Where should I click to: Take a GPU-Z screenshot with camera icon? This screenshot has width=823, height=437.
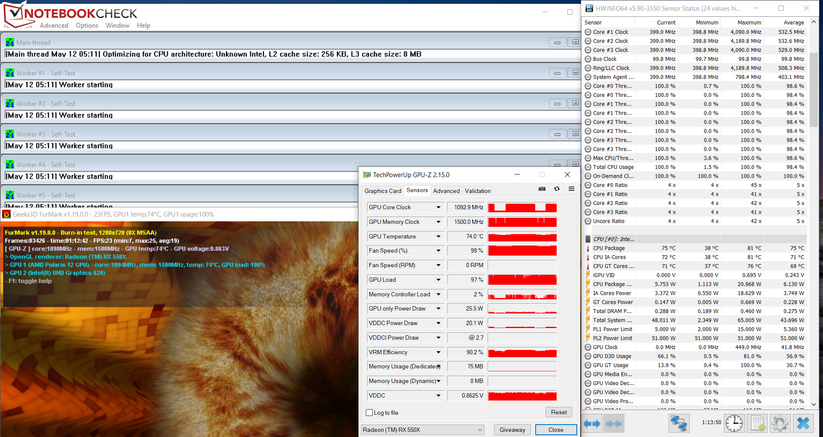pos(542,189)
